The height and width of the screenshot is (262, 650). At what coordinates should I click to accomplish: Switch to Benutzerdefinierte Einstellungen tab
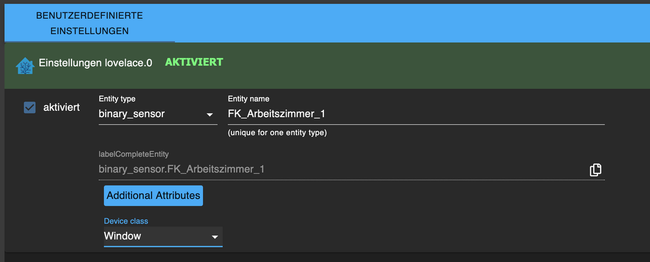click(x=89, y=23)
